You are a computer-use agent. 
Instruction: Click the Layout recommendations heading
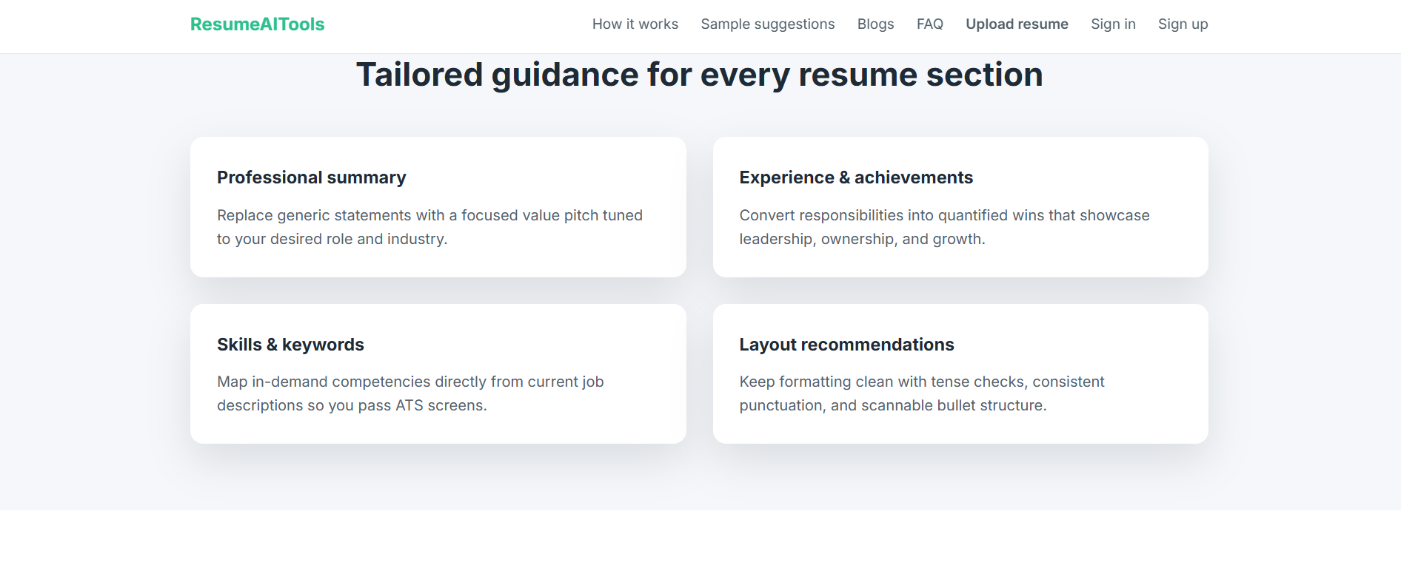pos(846,345)
